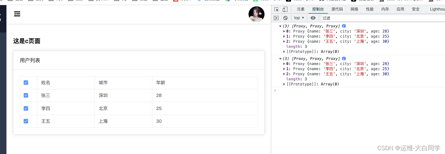The width and height of the screenshot is (445, 154).
Task: Focus the console 过滤 filter field
Action: click(383, 18)
